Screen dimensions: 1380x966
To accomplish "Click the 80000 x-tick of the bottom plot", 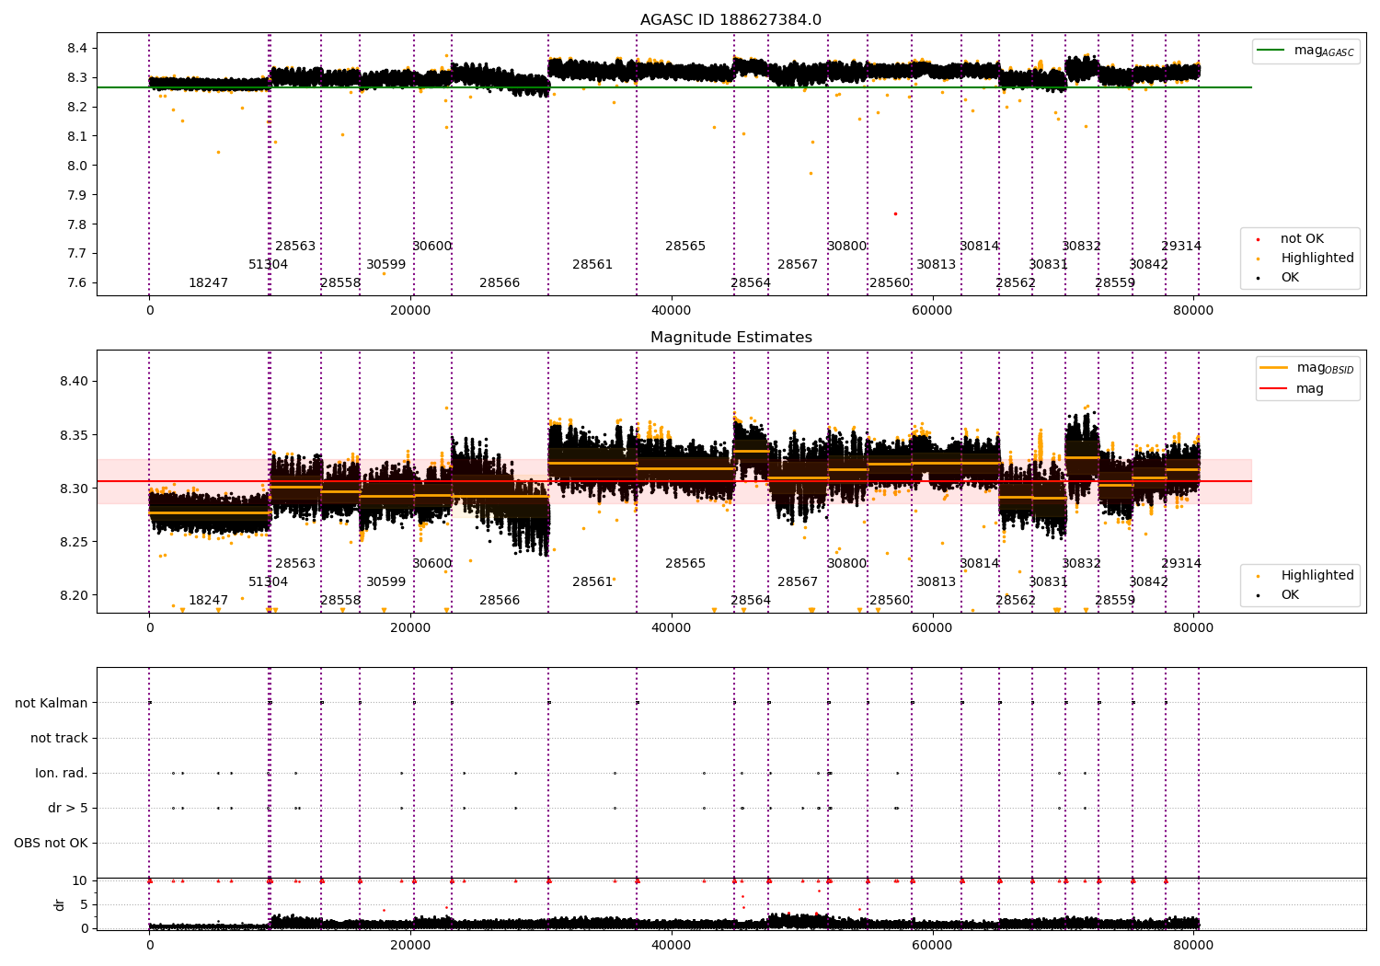I will coord(1193,945).
